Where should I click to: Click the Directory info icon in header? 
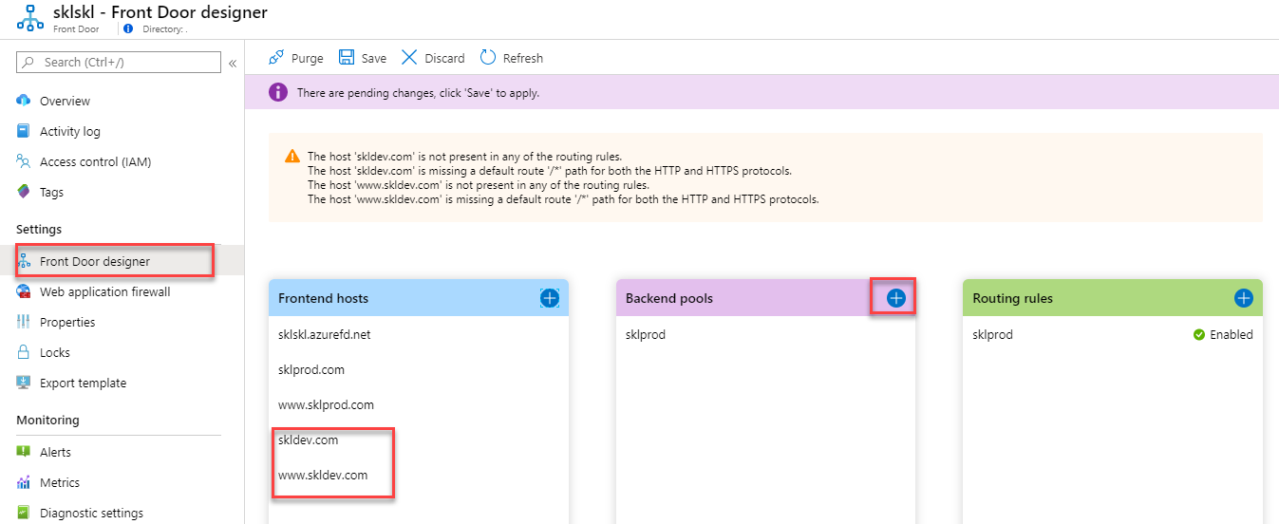(128, 28)
